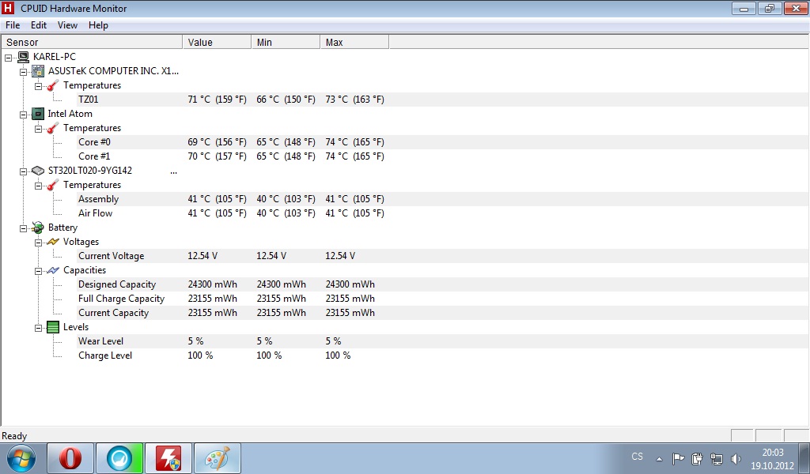Screen dimensions: 810x474
Task: Open the File menu
Action: point(13,25)
